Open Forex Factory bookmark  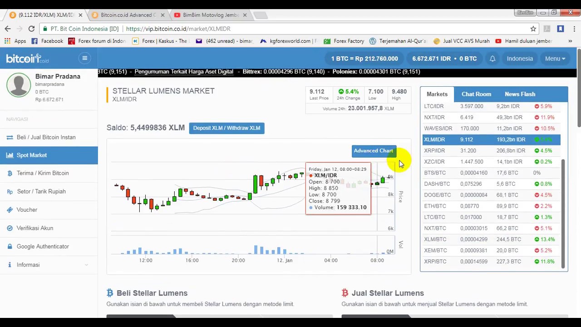pyautogui.click(x=344, y=41)
